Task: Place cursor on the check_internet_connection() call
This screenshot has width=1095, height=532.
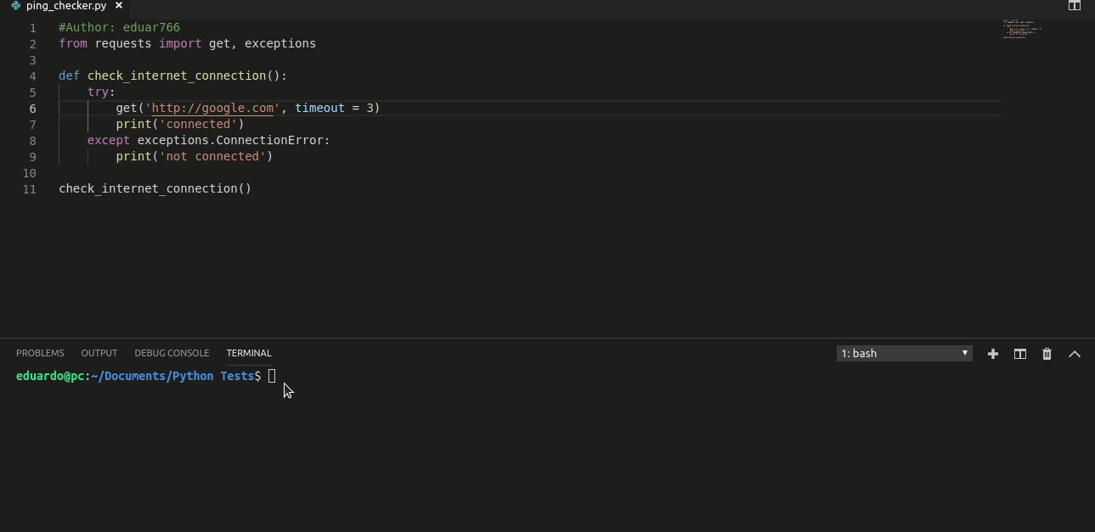Action: pos(155,188)
